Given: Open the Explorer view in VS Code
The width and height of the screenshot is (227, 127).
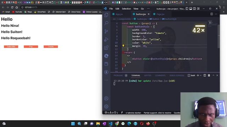Looking at the screenshot, I should click(106, 15).
